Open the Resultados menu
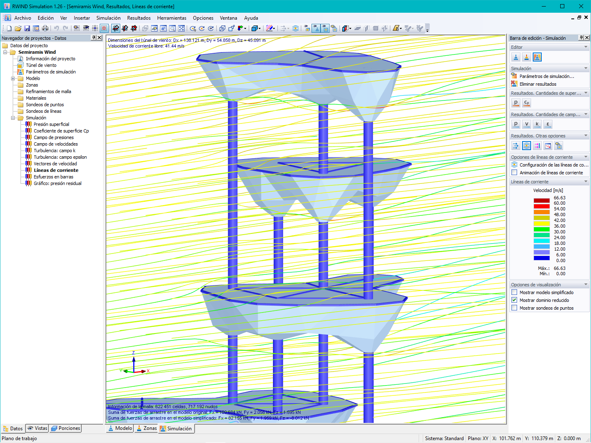This screenshot has height=443, width=591. 139,18
